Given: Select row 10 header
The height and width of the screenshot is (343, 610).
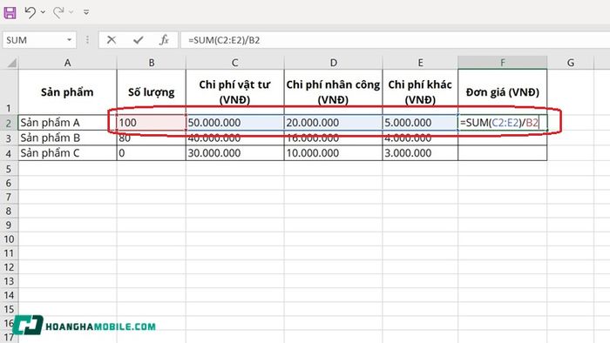Looking at the screenshot, I should pos(9,239).
